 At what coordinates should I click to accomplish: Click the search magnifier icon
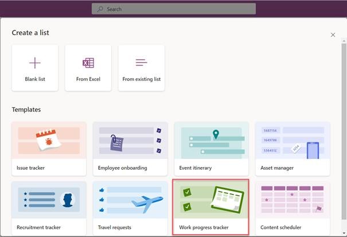click(100, 9)
